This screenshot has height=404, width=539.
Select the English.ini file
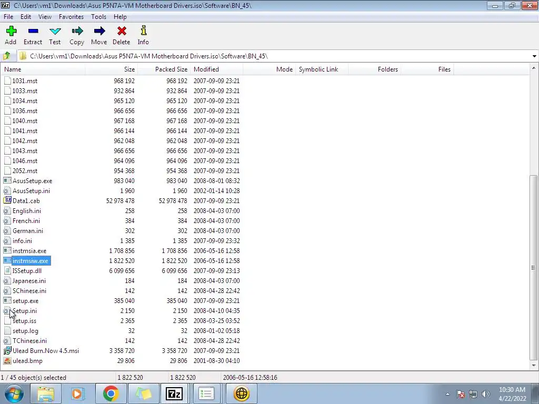point(27,210)
